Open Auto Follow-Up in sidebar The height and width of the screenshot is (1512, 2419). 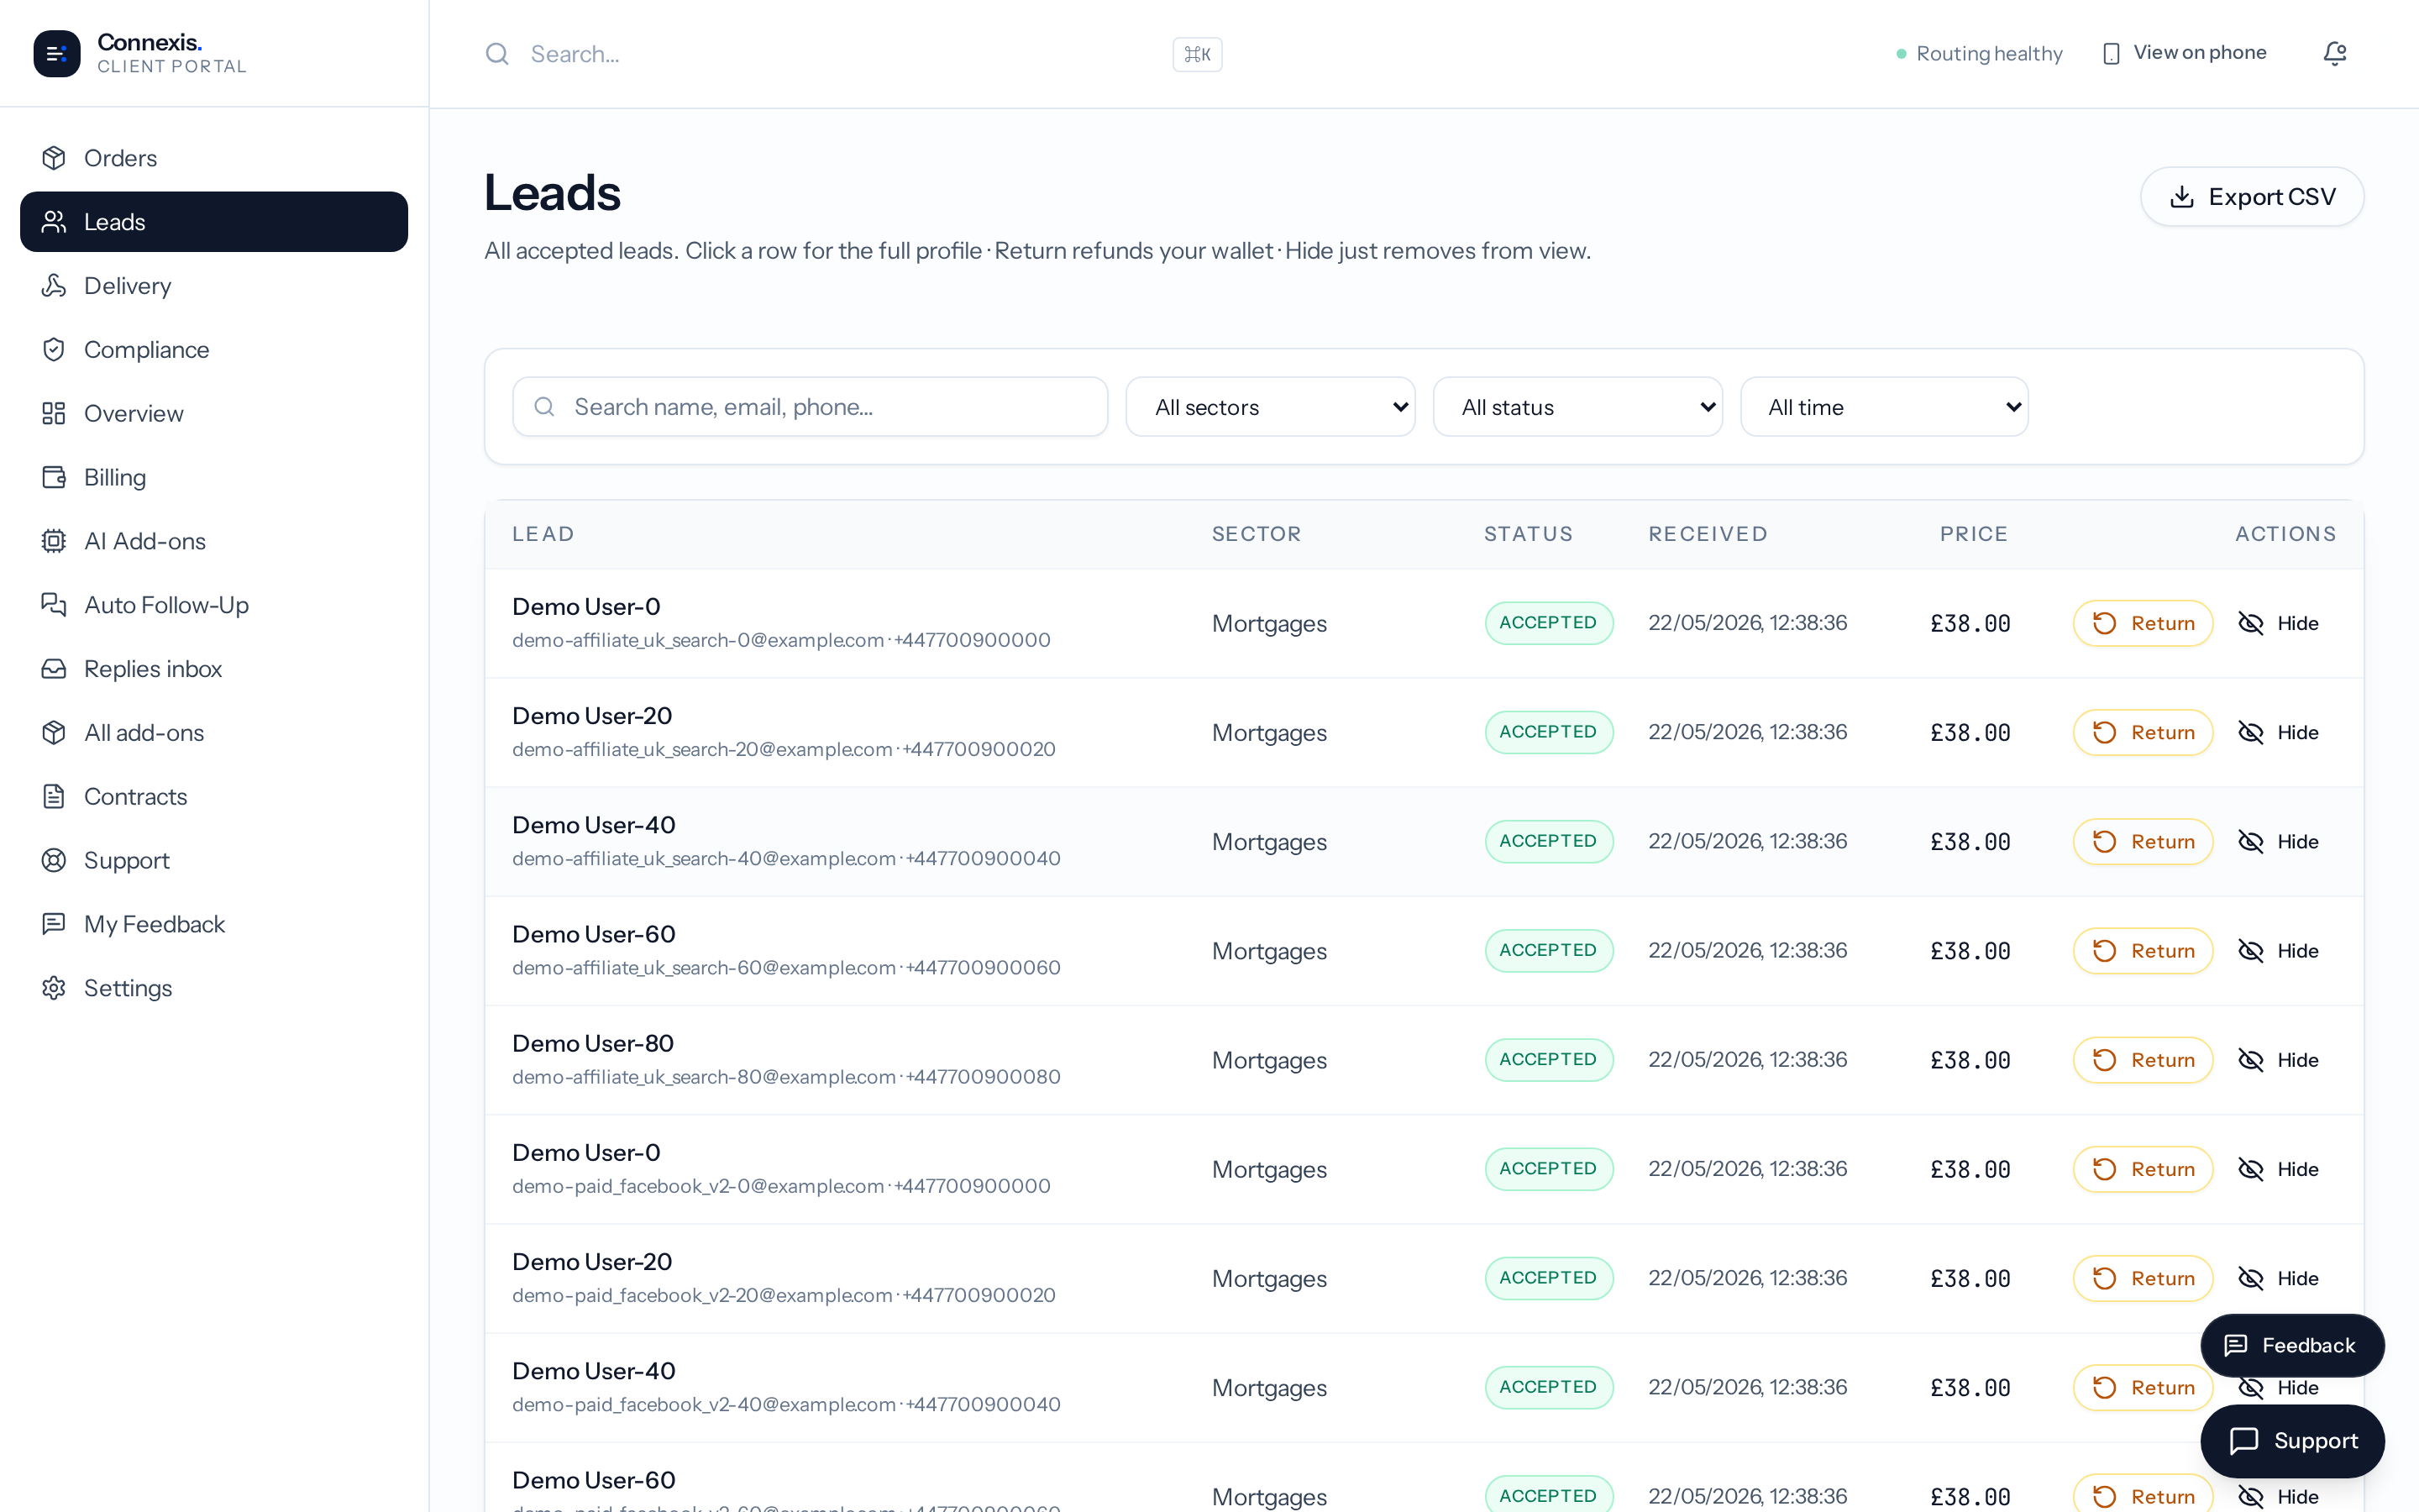click(x=214, y=605)
